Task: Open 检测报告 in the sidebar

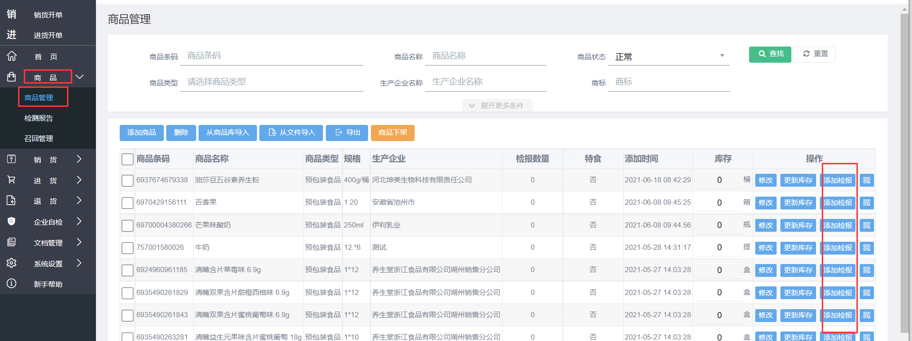Action: [38, 118]
